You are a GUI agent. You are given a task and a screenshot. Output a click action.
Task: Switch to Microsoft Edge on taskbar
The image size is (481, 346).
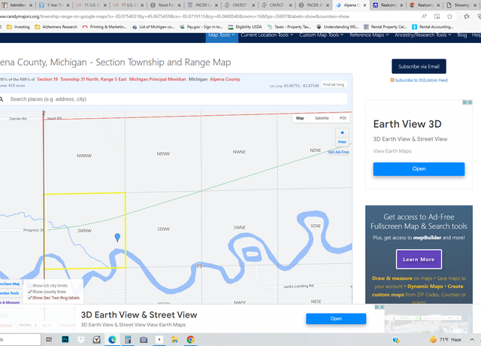[x=112, y=339]
